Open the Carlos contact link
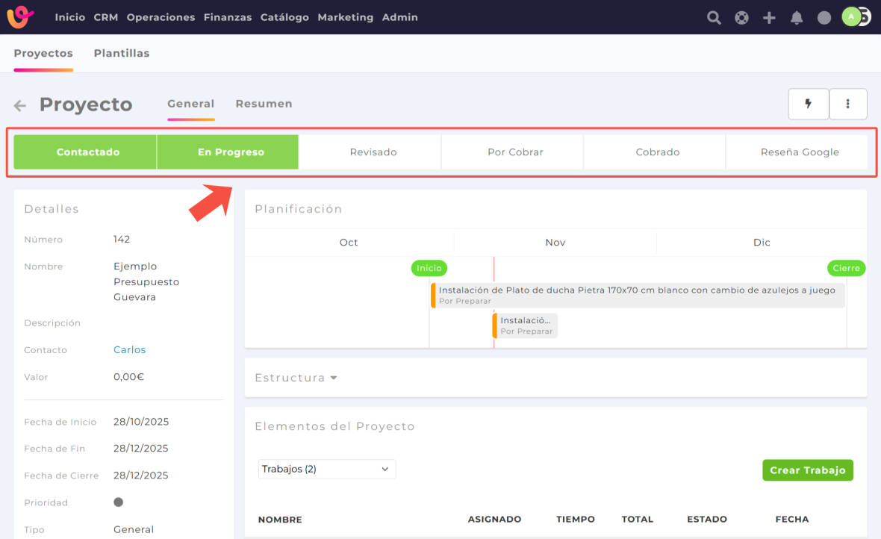Viewport: 881px width, 539px height. 129,350
